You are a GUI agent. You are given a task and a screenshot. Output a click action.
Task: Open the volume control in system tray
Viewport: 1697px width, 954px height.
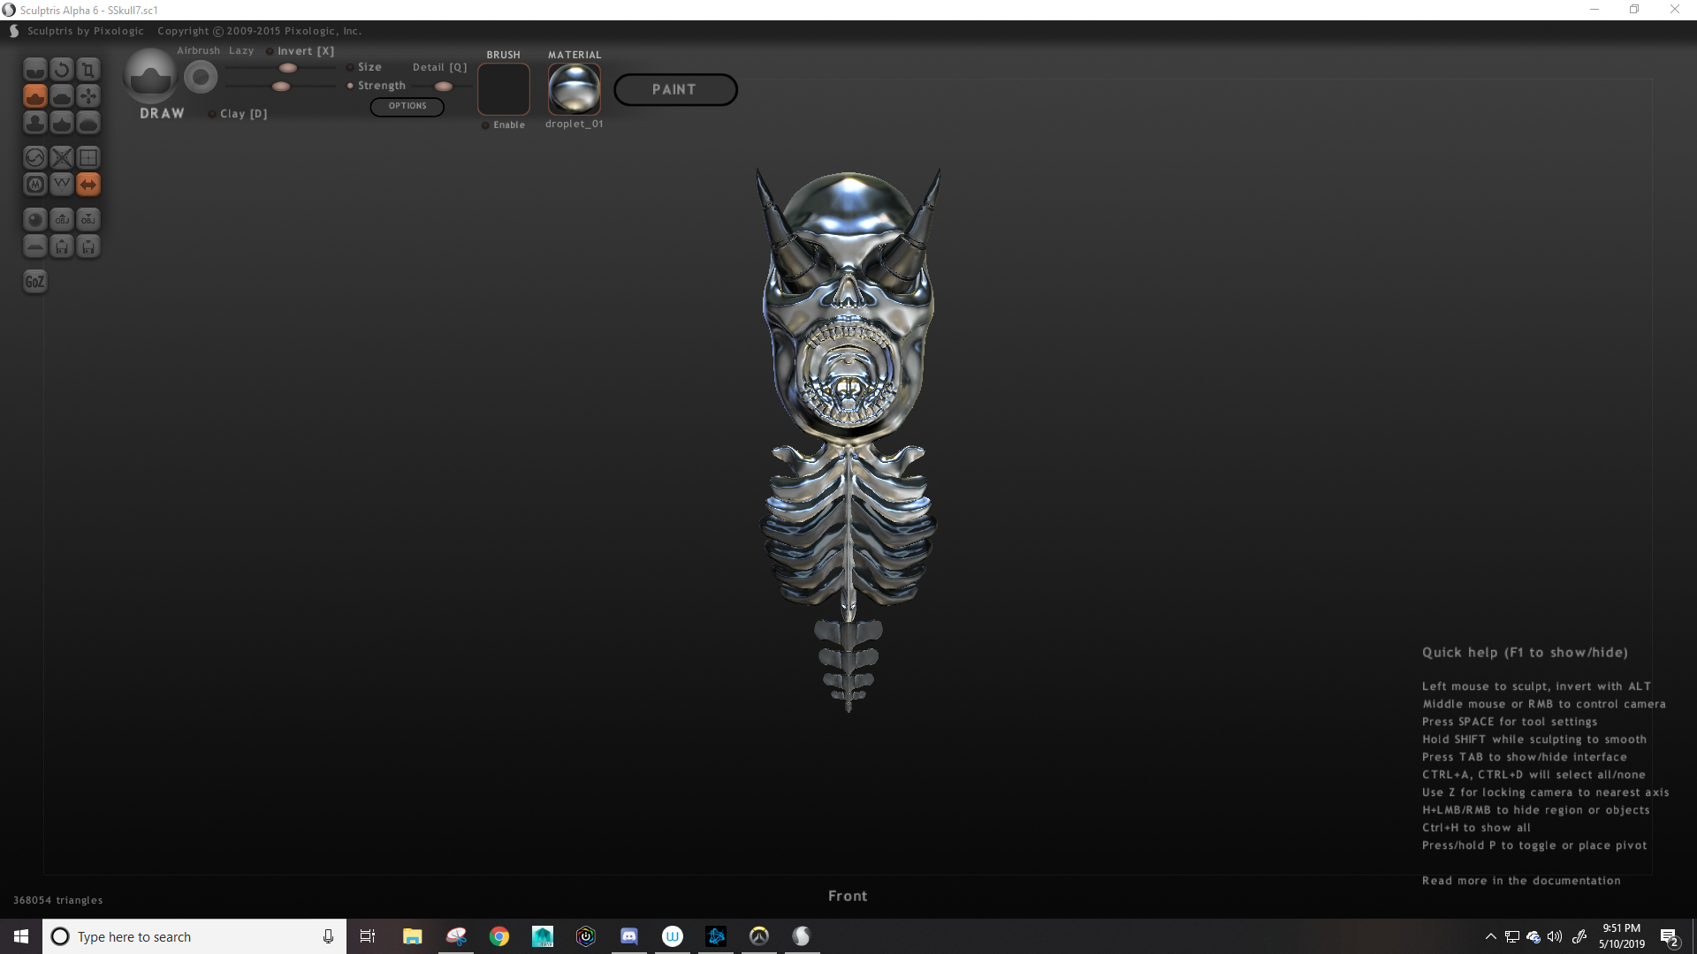click(1555, 936)
